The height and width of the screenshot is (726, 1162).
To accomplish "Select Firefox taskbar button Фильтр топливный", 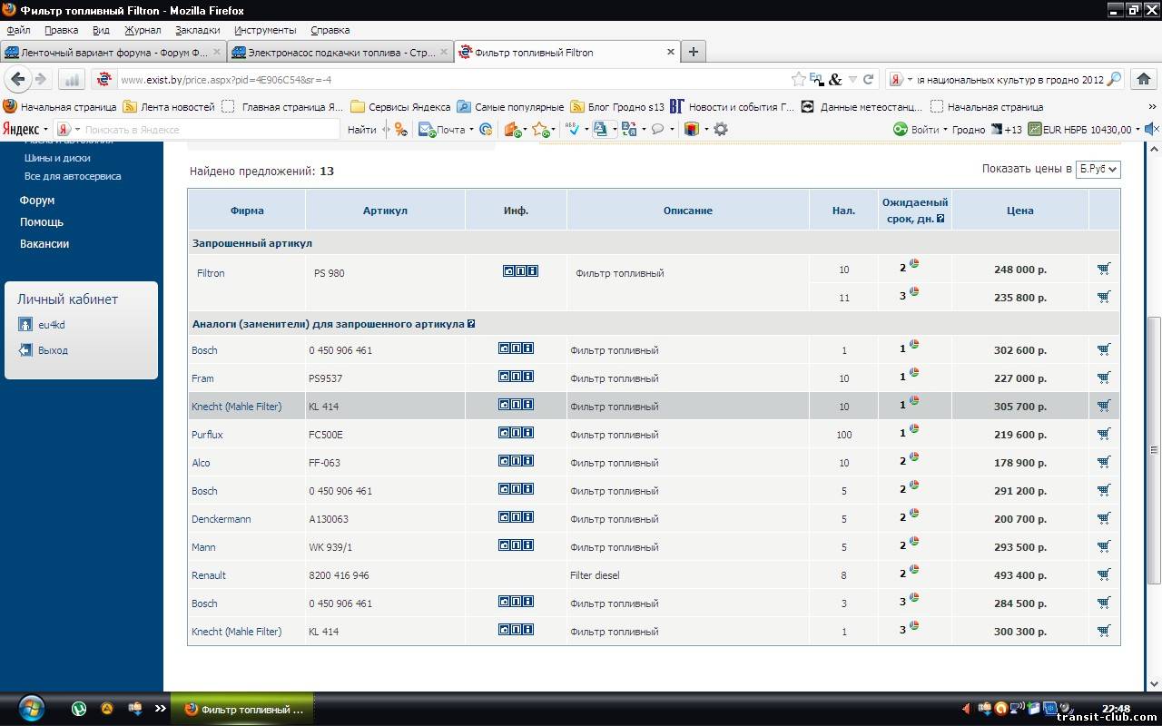I will [x=244, y=709].
